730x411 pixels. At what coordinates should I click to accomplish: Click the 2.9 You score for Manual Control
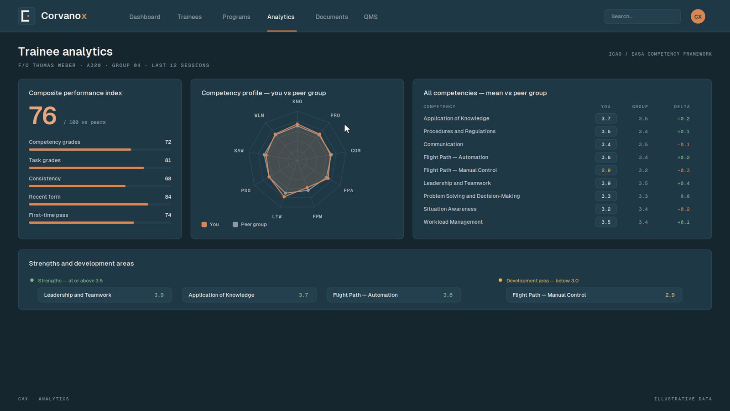[606, 170]
